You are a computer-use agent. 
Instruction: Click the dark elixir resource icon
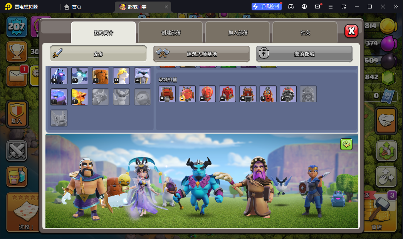tap(388, 61)
